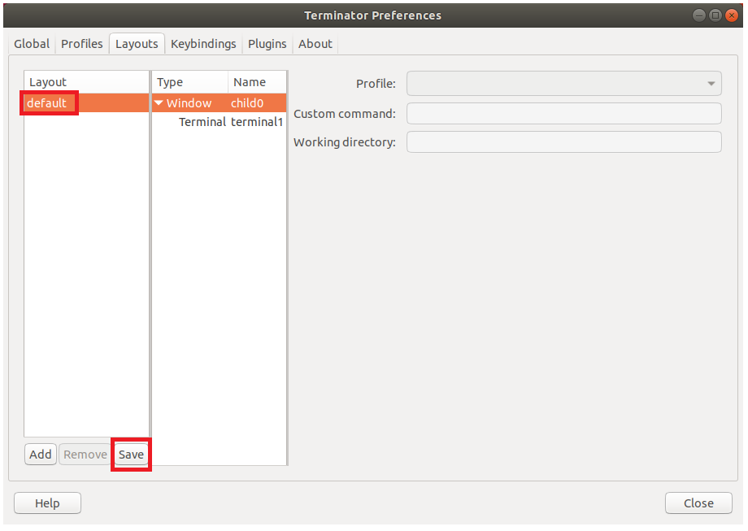Focus the Working directory field
748x531 pixels.
coord(564,142)
